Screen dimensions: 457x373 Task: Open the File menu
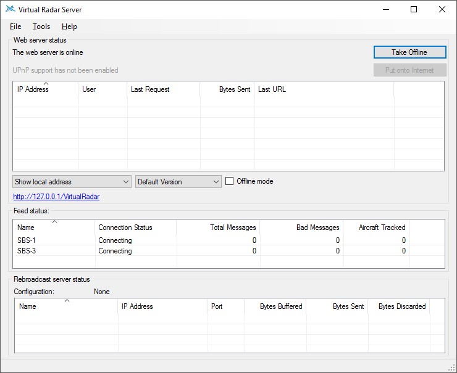[x=15, y=27]
